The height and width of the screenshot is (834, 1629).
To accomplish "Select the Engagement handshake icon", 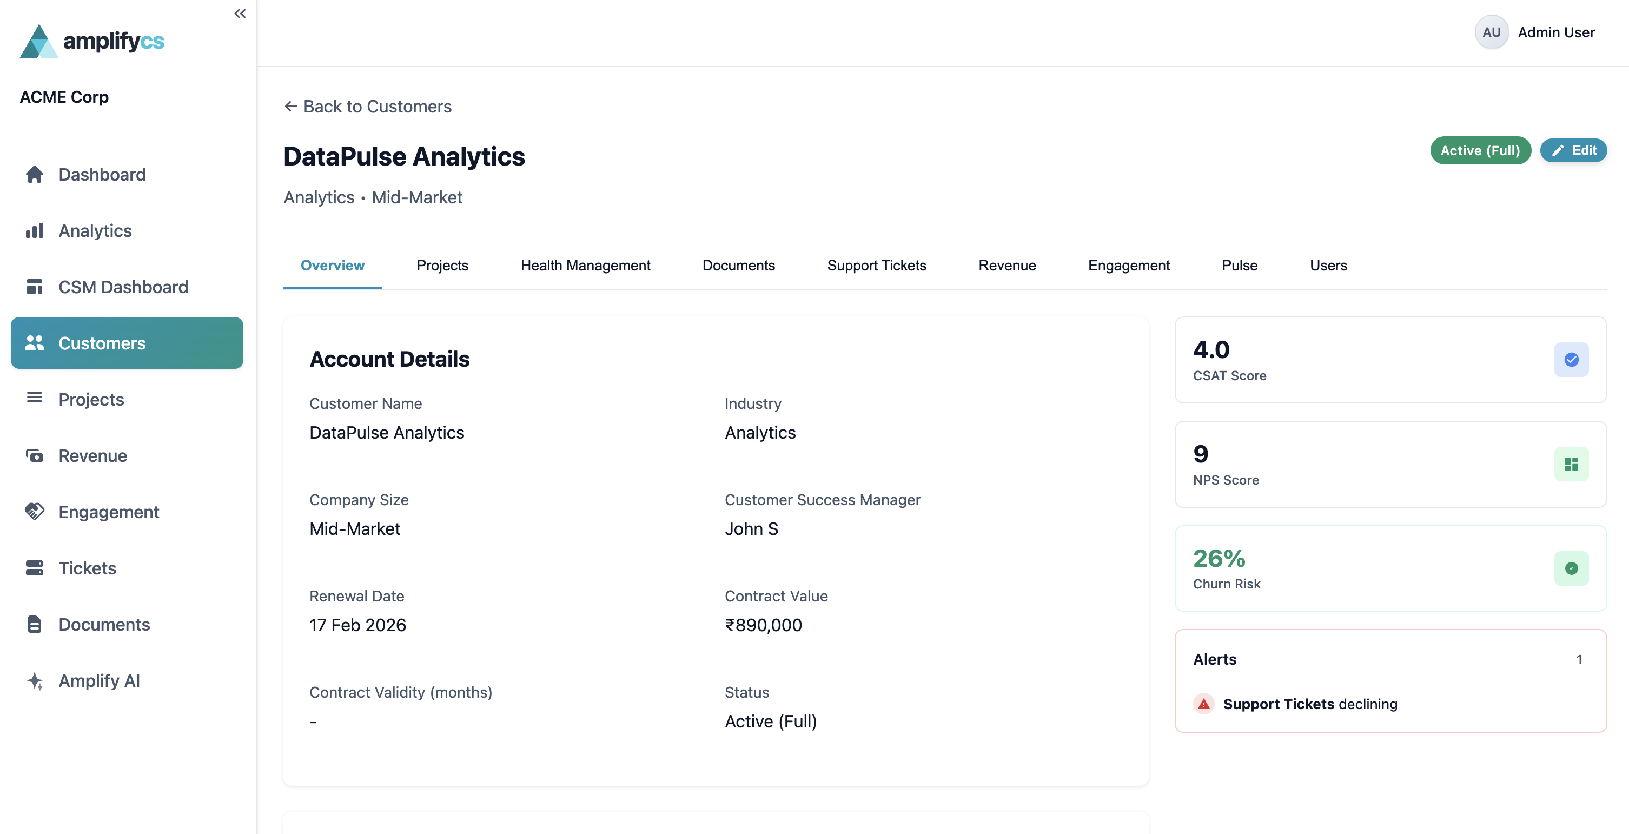I will pos(34,512).
